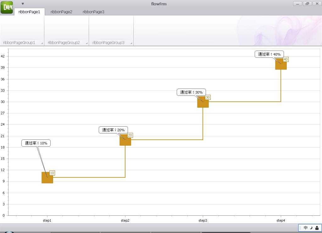The width and height of the screenshot is (322, 233).
Task: Select the 通过率：30% annotation callout
Action: (192, 92)
